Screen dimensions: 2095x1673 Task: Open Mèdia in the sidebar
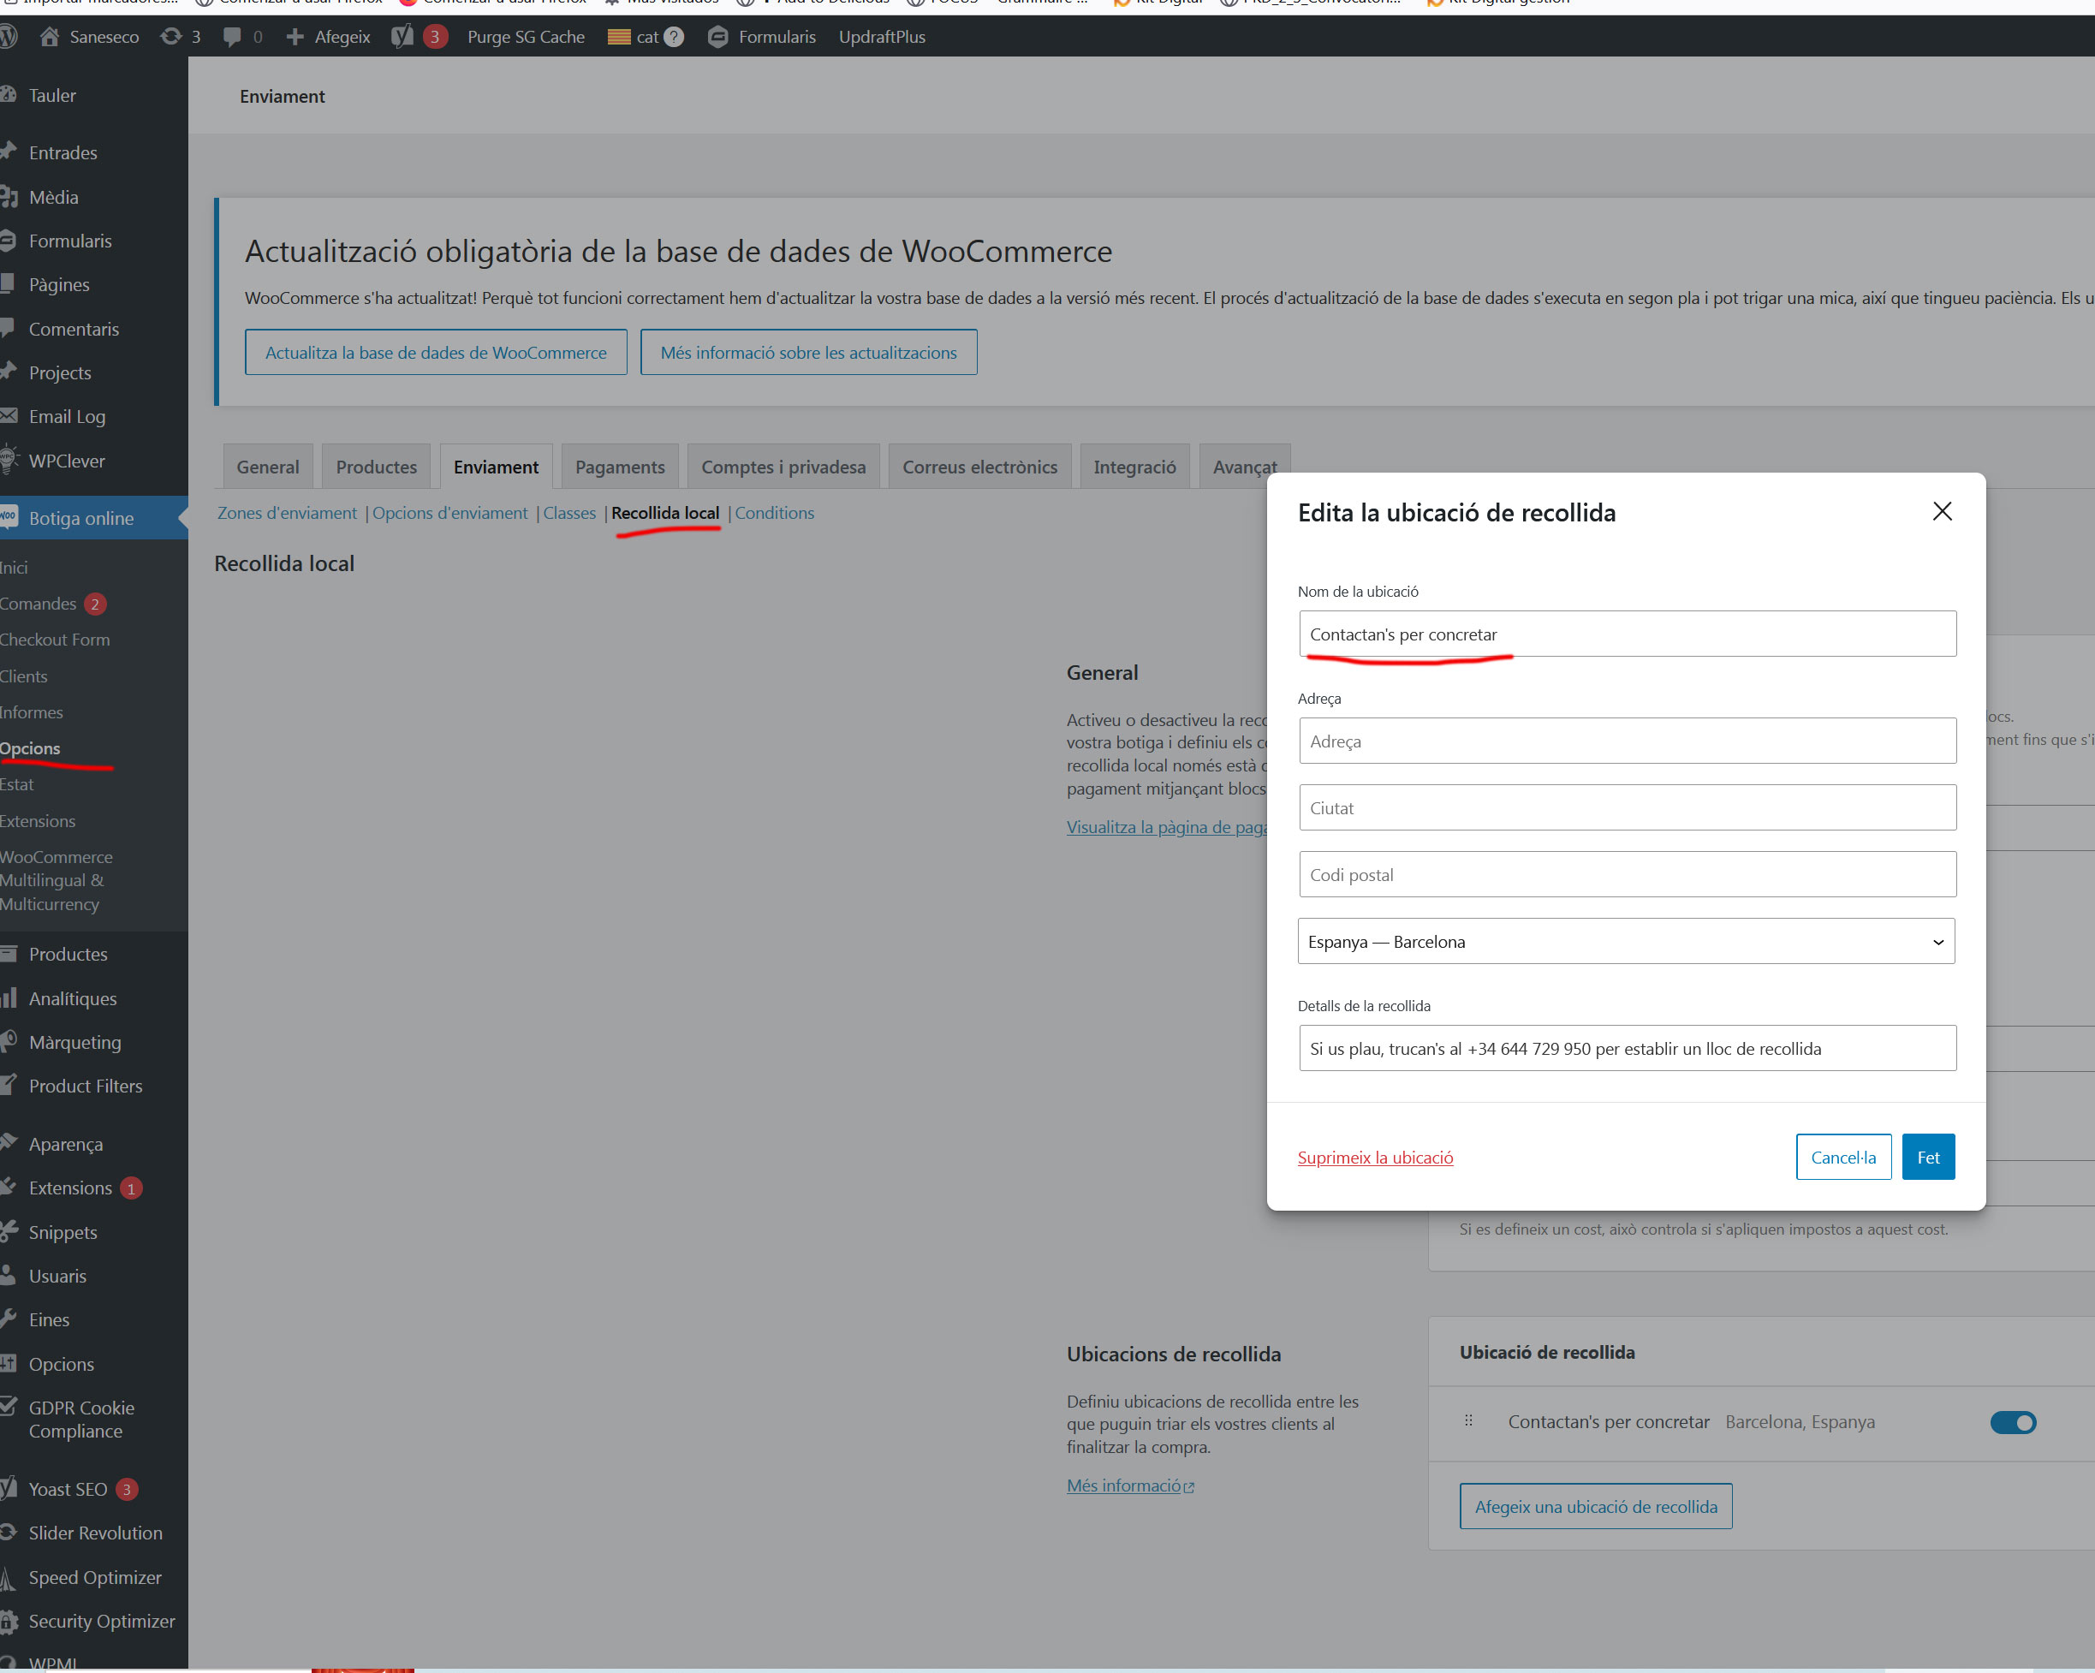click(x=53, y=197)
